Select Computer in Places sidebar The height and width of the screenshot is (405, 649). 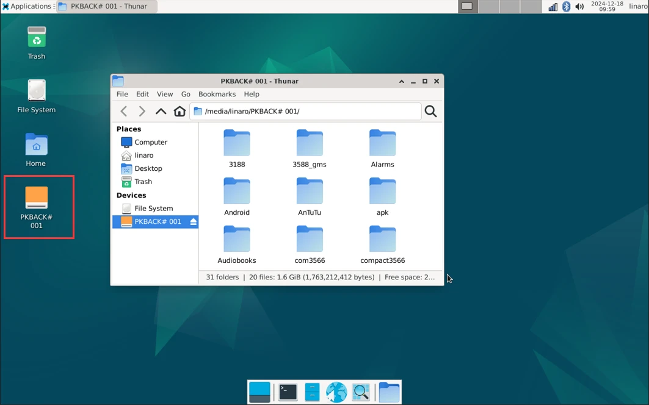pos(155,142)
